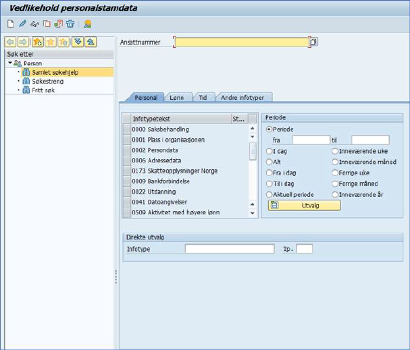Switch to the Personal tab

[x=146, y=98]
